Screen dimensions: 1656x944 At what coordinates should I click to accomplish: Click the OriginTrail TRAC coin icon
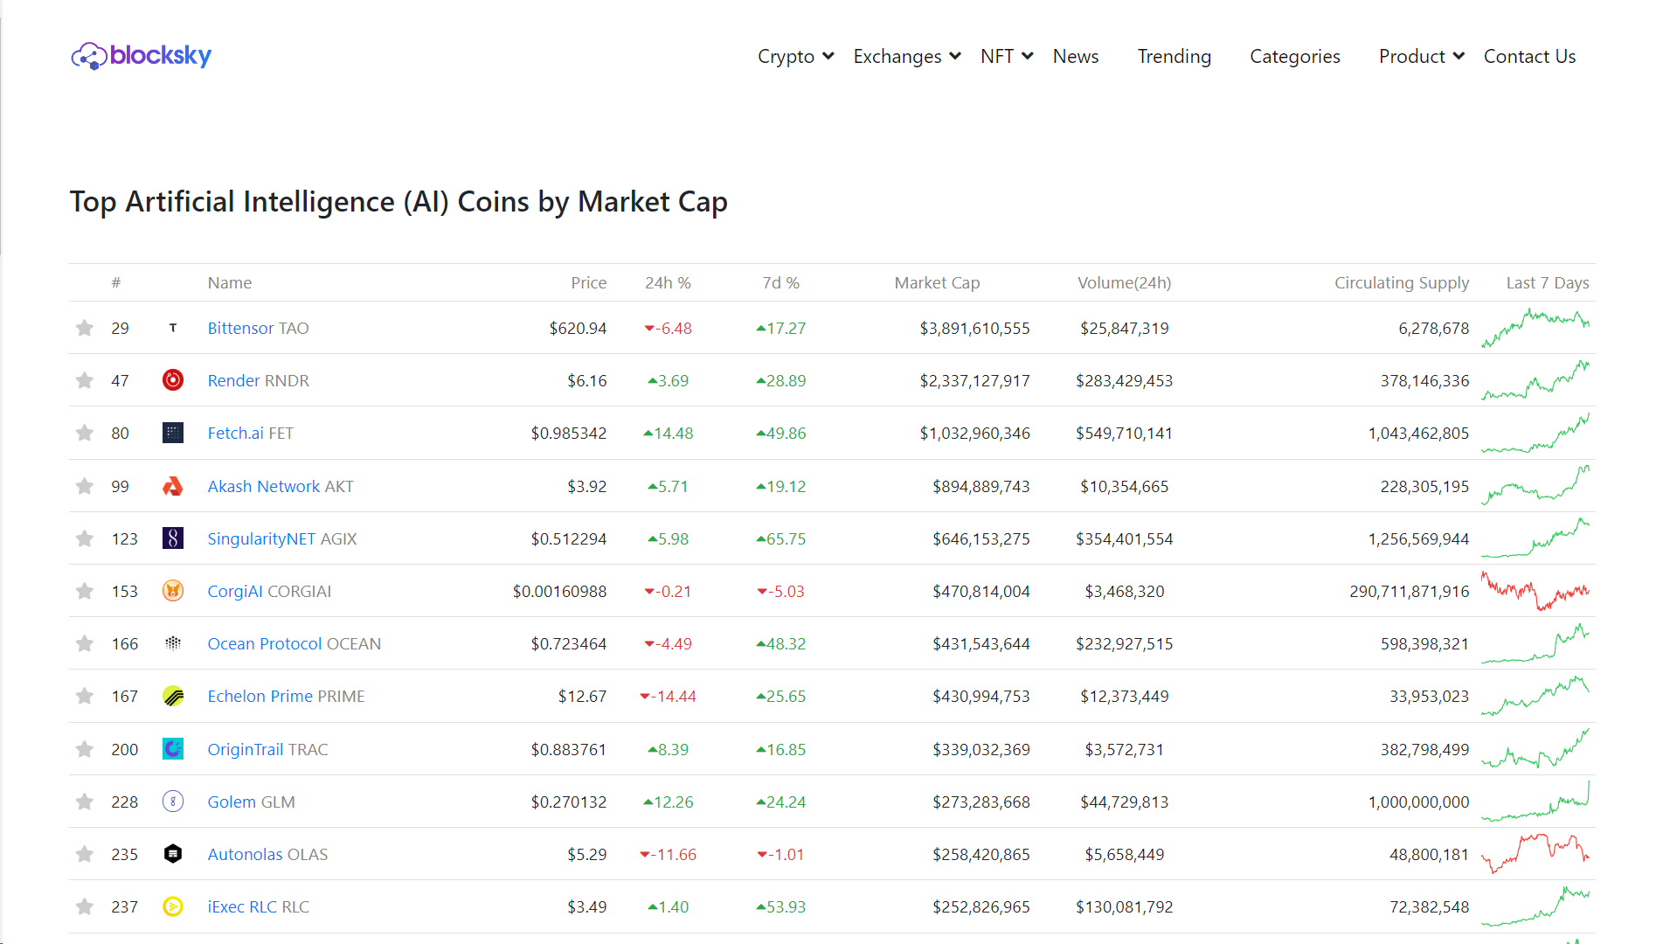click(173, 749)
